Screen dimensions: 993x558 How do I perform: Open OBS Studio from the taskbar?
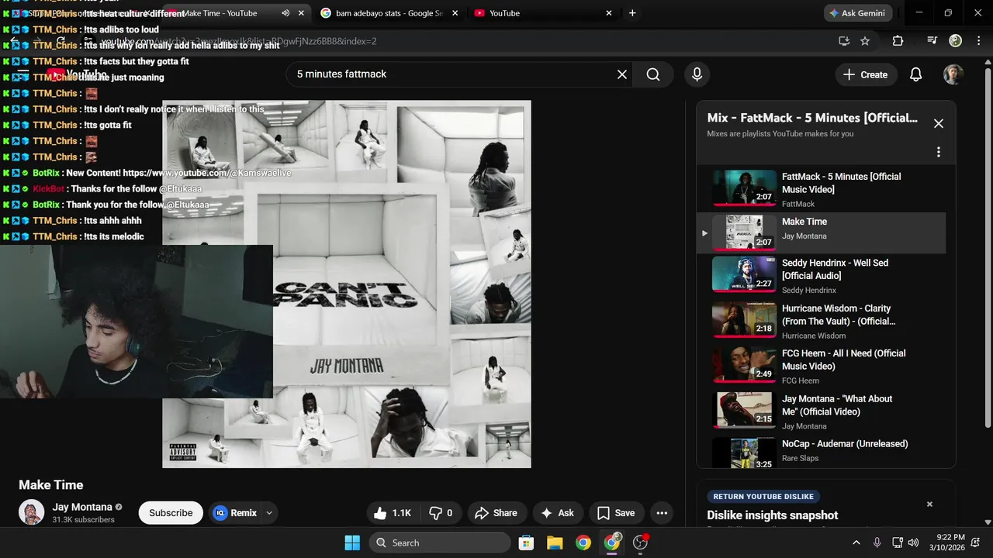[641, 542]
